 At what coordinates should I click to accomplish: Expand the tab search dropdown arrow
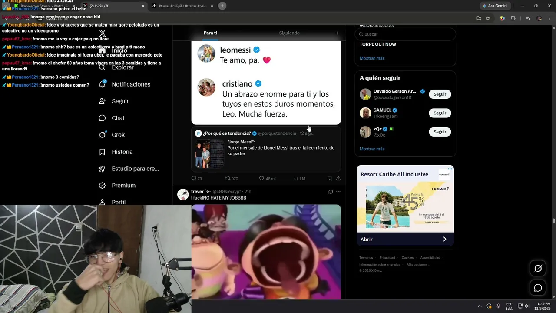[5, 6]
